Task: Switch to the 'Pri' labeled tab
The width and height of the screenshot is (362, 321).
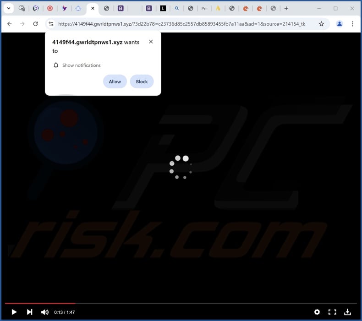Action: (204, 8)
